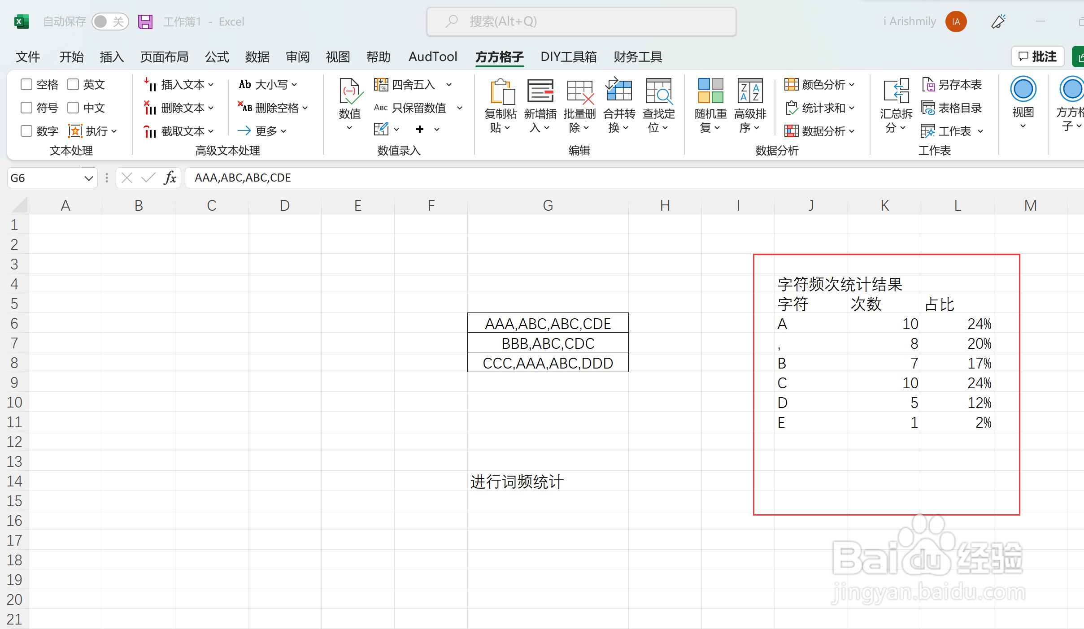Click the 执行 button in 文本处理
This screenshot has height=629, width=1084.
pyautogui.click(x=95, y=130)
